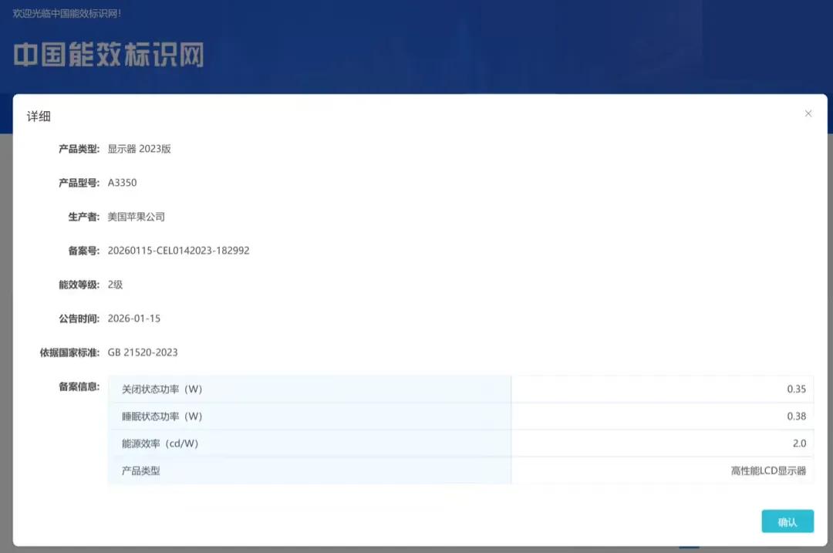Image resolution: width=833 pixels, height=553 pixels.
Task: Click the 详细 dialog title
Action: (x=39, y=116)
